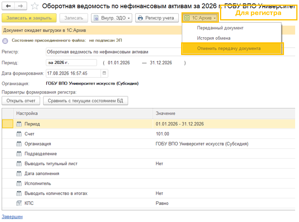Select Выводить количество в итогах row label
This screenshot has width=299, height=222.
click(x=56, y=194)
